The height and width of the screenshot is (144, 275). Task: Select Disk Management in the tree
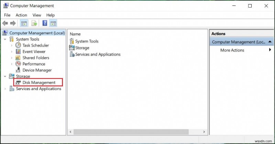tap(39, 82)
